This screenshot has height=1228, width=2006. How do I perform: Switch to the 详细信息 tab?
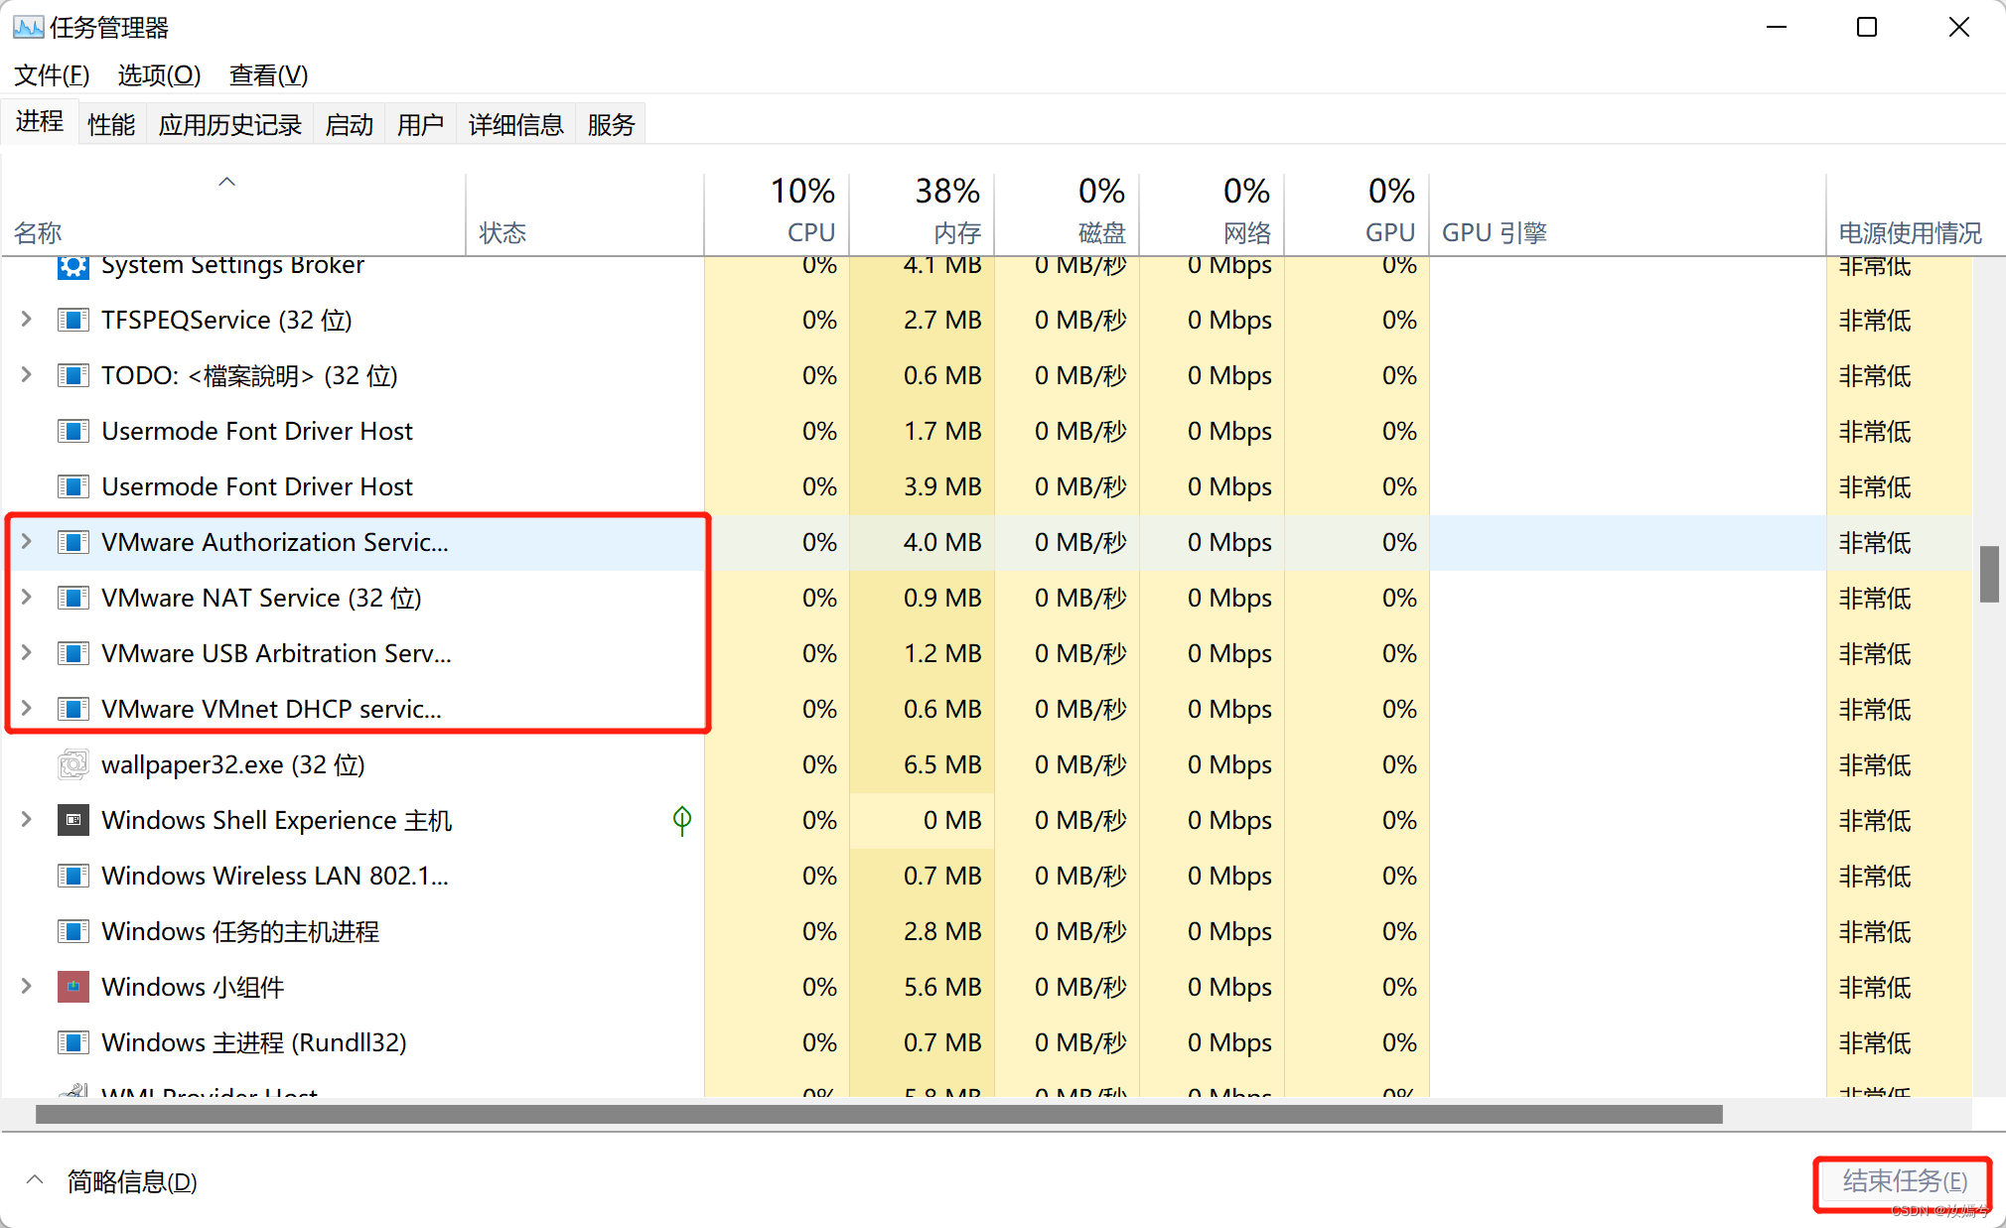click(x=516, y=124)
